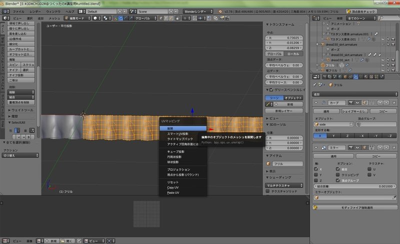Click the 結合距離 value slider

tap(355, 186)
